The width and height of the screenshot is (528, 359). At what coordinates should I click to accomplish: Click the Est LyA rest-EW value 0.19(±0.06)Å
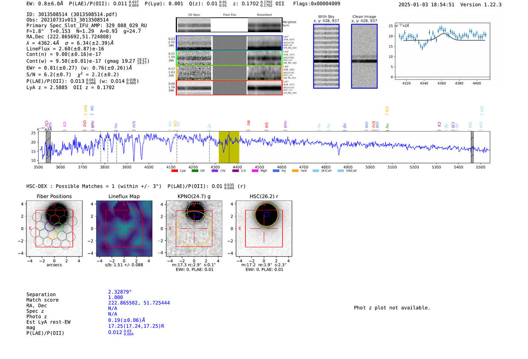point(127,320)
